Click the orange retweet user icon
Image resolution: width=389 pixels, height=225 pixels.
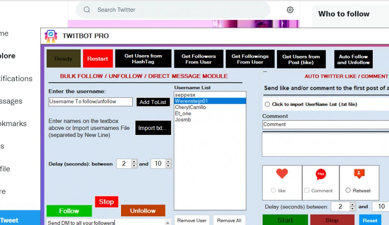(x=359, y=173)
